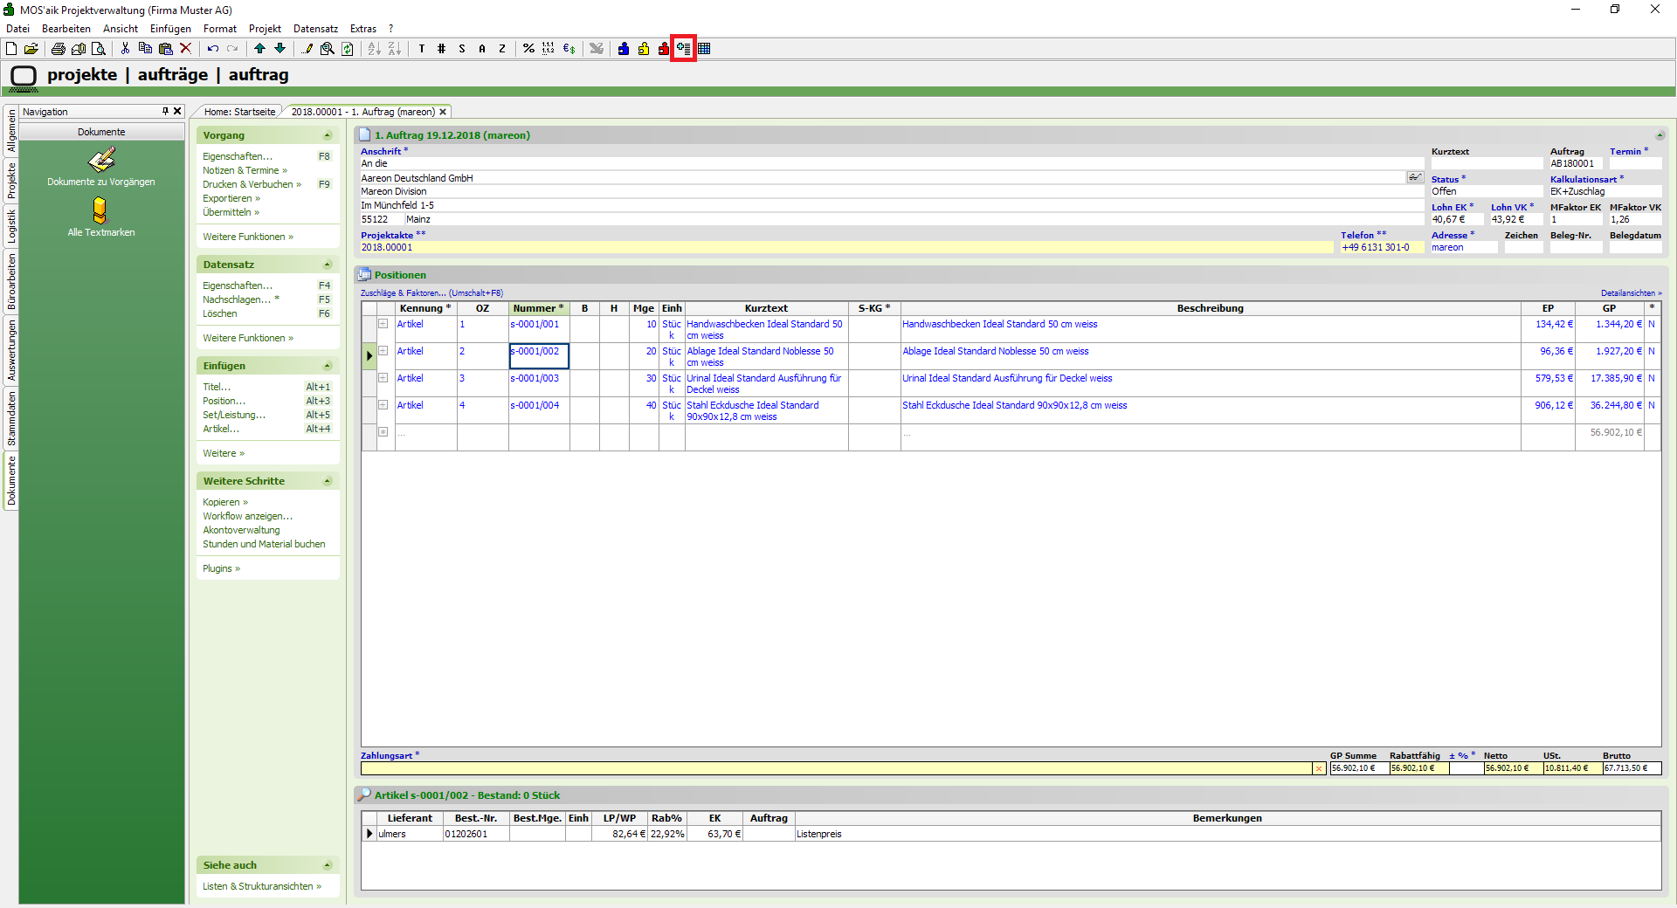Viewport: 1677px width, 908px height.
Task: Open the Stammdaten vertical sidebar tab
Action: [x=11, y=419]
